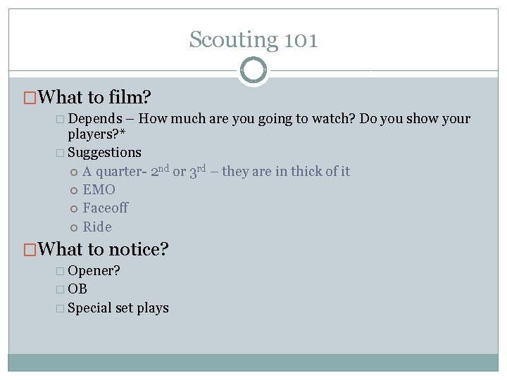The height and width of the screenshot is (380, 507).
Task: Click the teal footer bar at the slide bottom
Action: tap(254, 362)
